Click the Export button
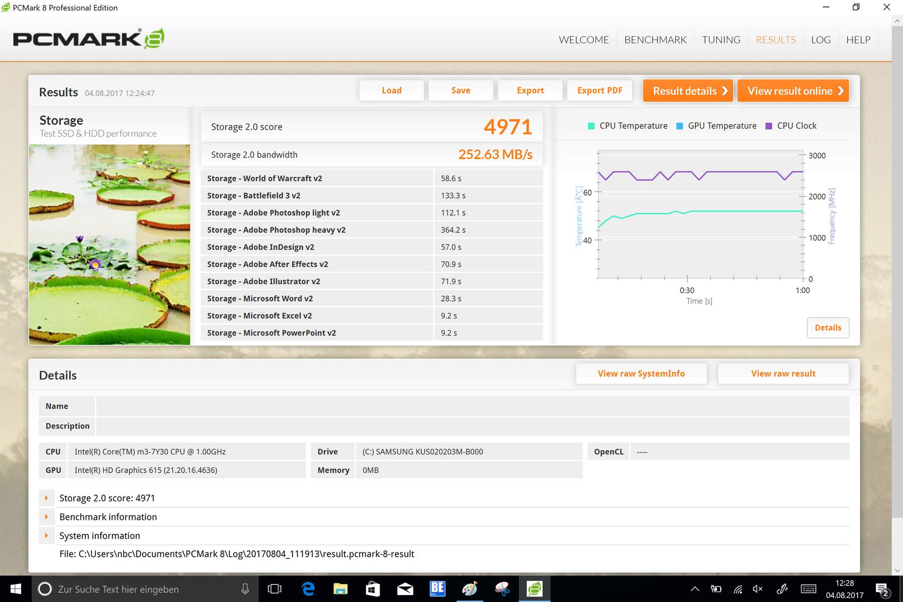 click(x=530, y=90)
